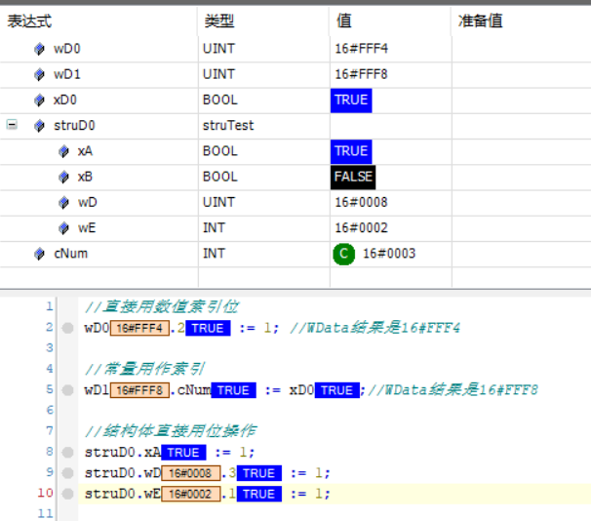Click the variable icon beside wD0

[39, 49]
